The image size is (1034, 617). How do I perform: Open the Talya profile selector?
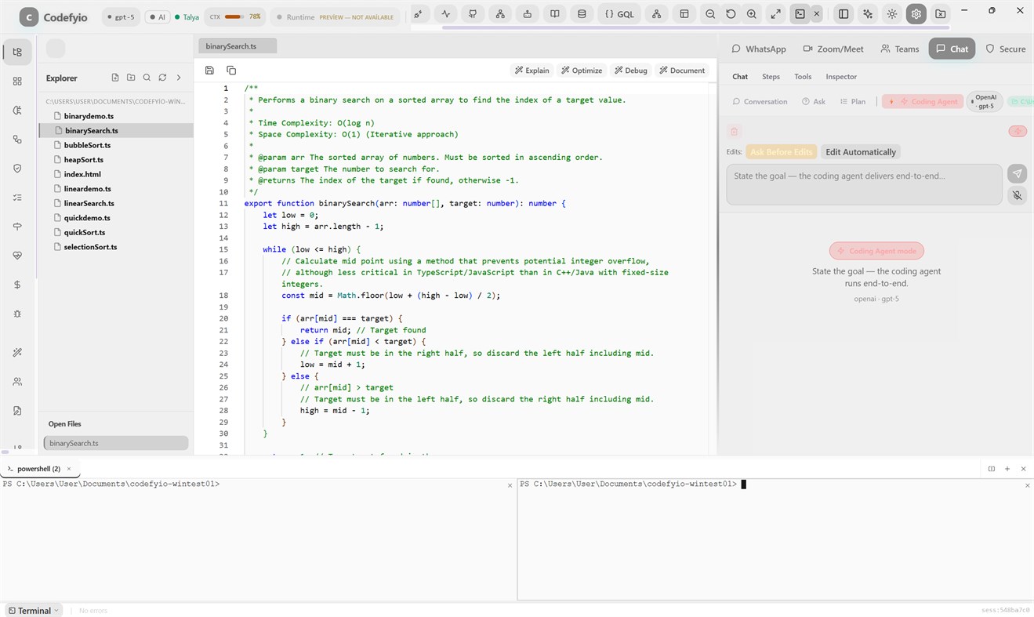point(187,16)
